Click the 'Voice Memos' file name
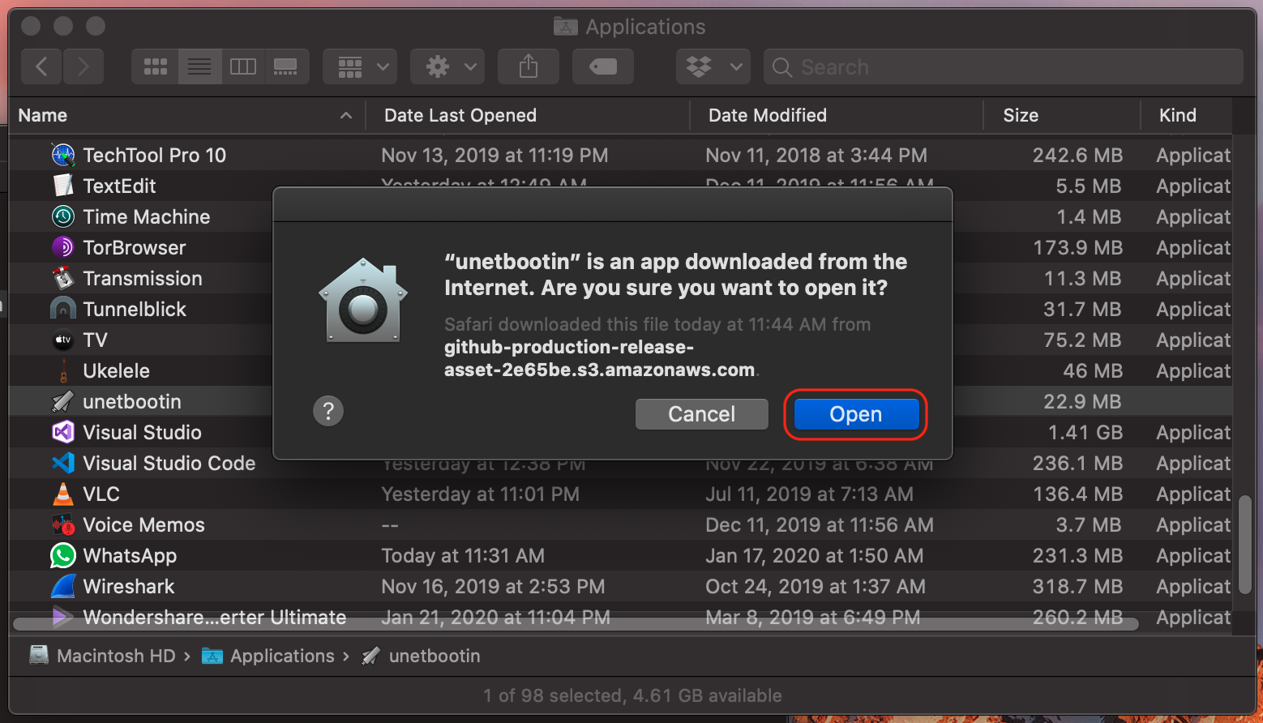Screen dimensions: 1263x723 click(x=143, y=524)
